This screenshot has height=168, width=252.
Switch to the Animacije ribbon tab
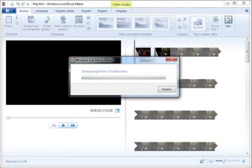point(42,11)
